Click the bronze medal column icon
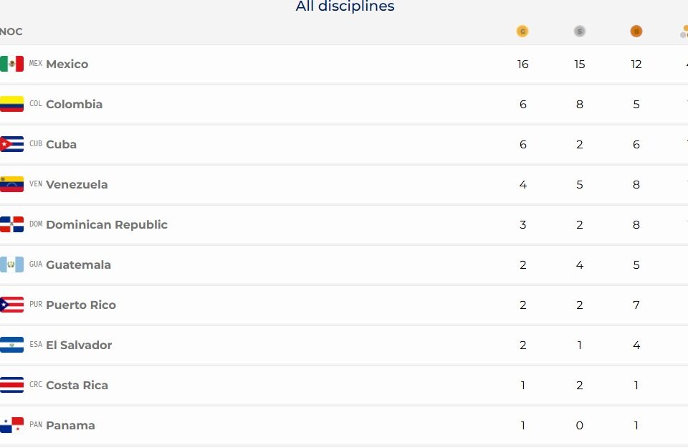 click(x=636, y=31)
